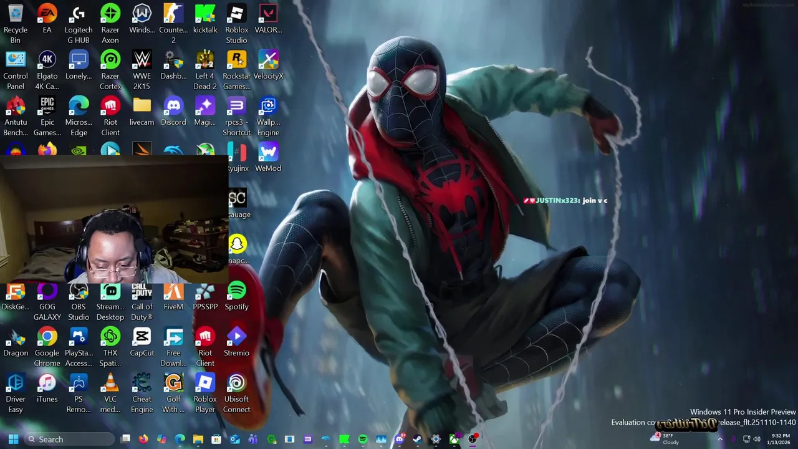Open Driver Easy shortcut

pyautogui.click(x=16, y=393)
